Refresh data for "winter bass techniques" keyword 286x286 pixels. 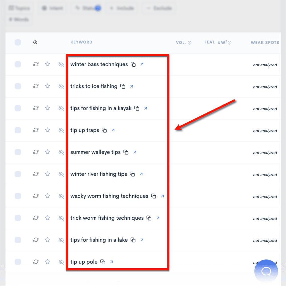pyautogui.click(x=36, y=64)
